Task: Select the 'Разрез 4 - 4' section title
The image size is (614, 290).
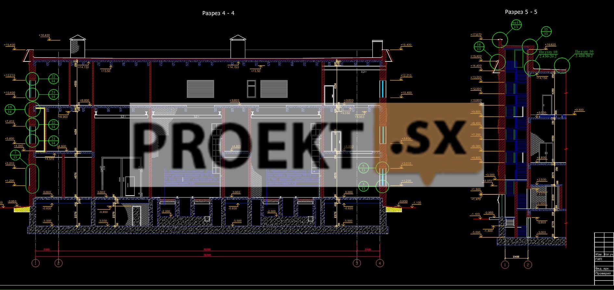Action: (218, 13)
